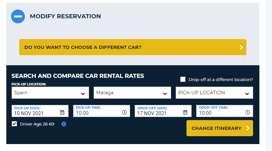Image resolution: width=272 pixels, height=151 pixels.
Task: Click the Modify Reservation heading
Action: pyautogui.click(x=65, y=16)
